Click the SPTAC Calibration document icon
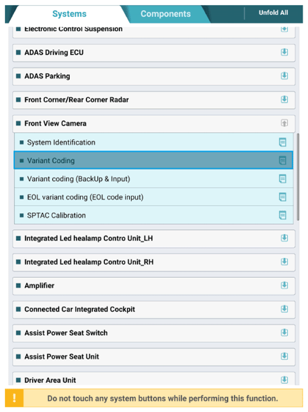The height and width of the screenshot is (412, 308). point(283,215)
